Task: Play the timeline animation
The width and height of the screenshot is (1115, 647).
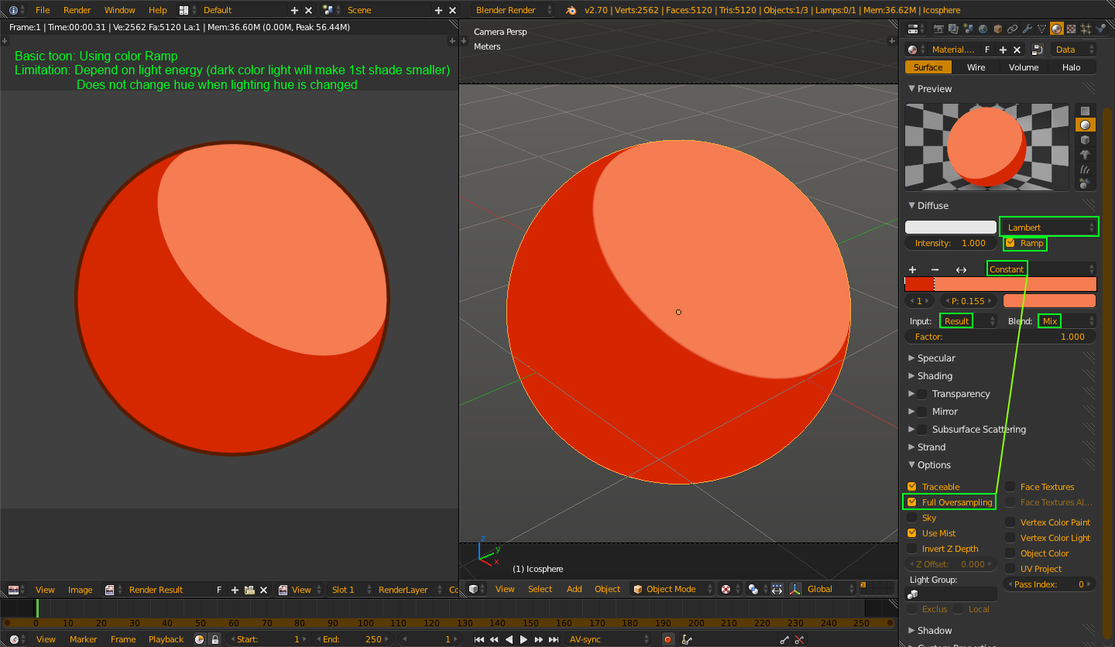Action: [x=523, y=639]
